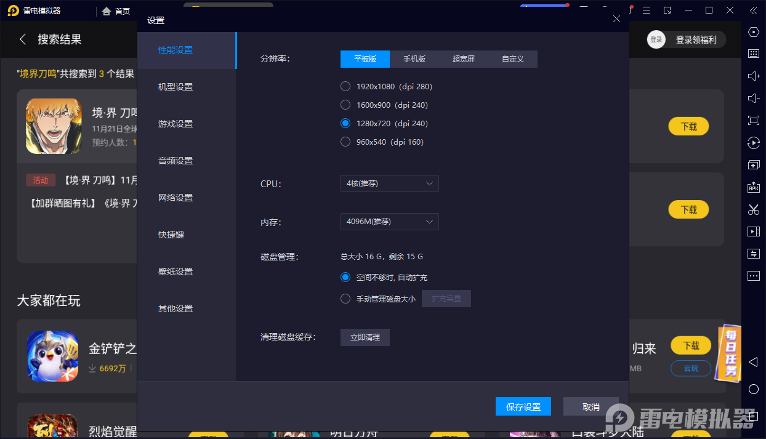Decrease the emulator volume
Image resolution: width=766 pixels, height=439 pixels.
pyautogui.click(x=753, y=98)
